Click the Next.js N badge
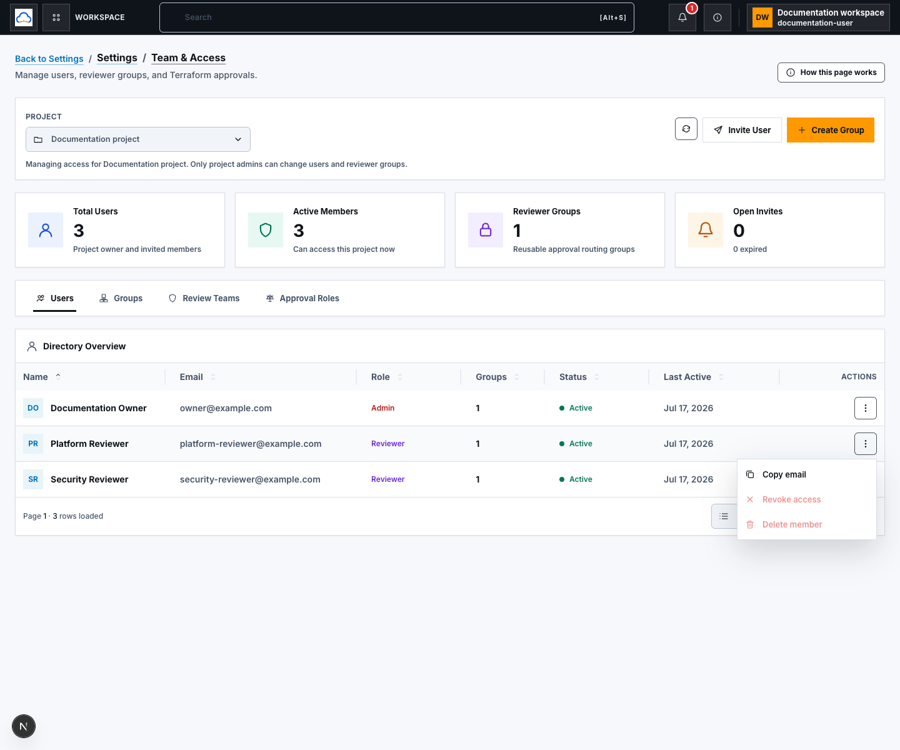This screenshot has height=750, width=900. pos(24,726)
